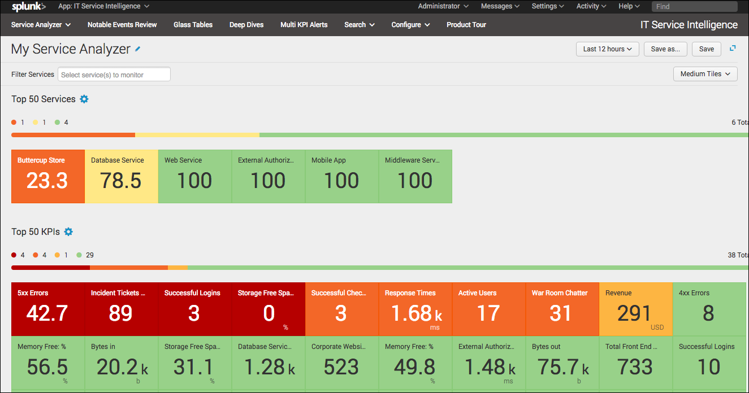This screenshot has width=749, height=393.
Task: Click the IT Service Intelligence app title
Action: (689, 25)
